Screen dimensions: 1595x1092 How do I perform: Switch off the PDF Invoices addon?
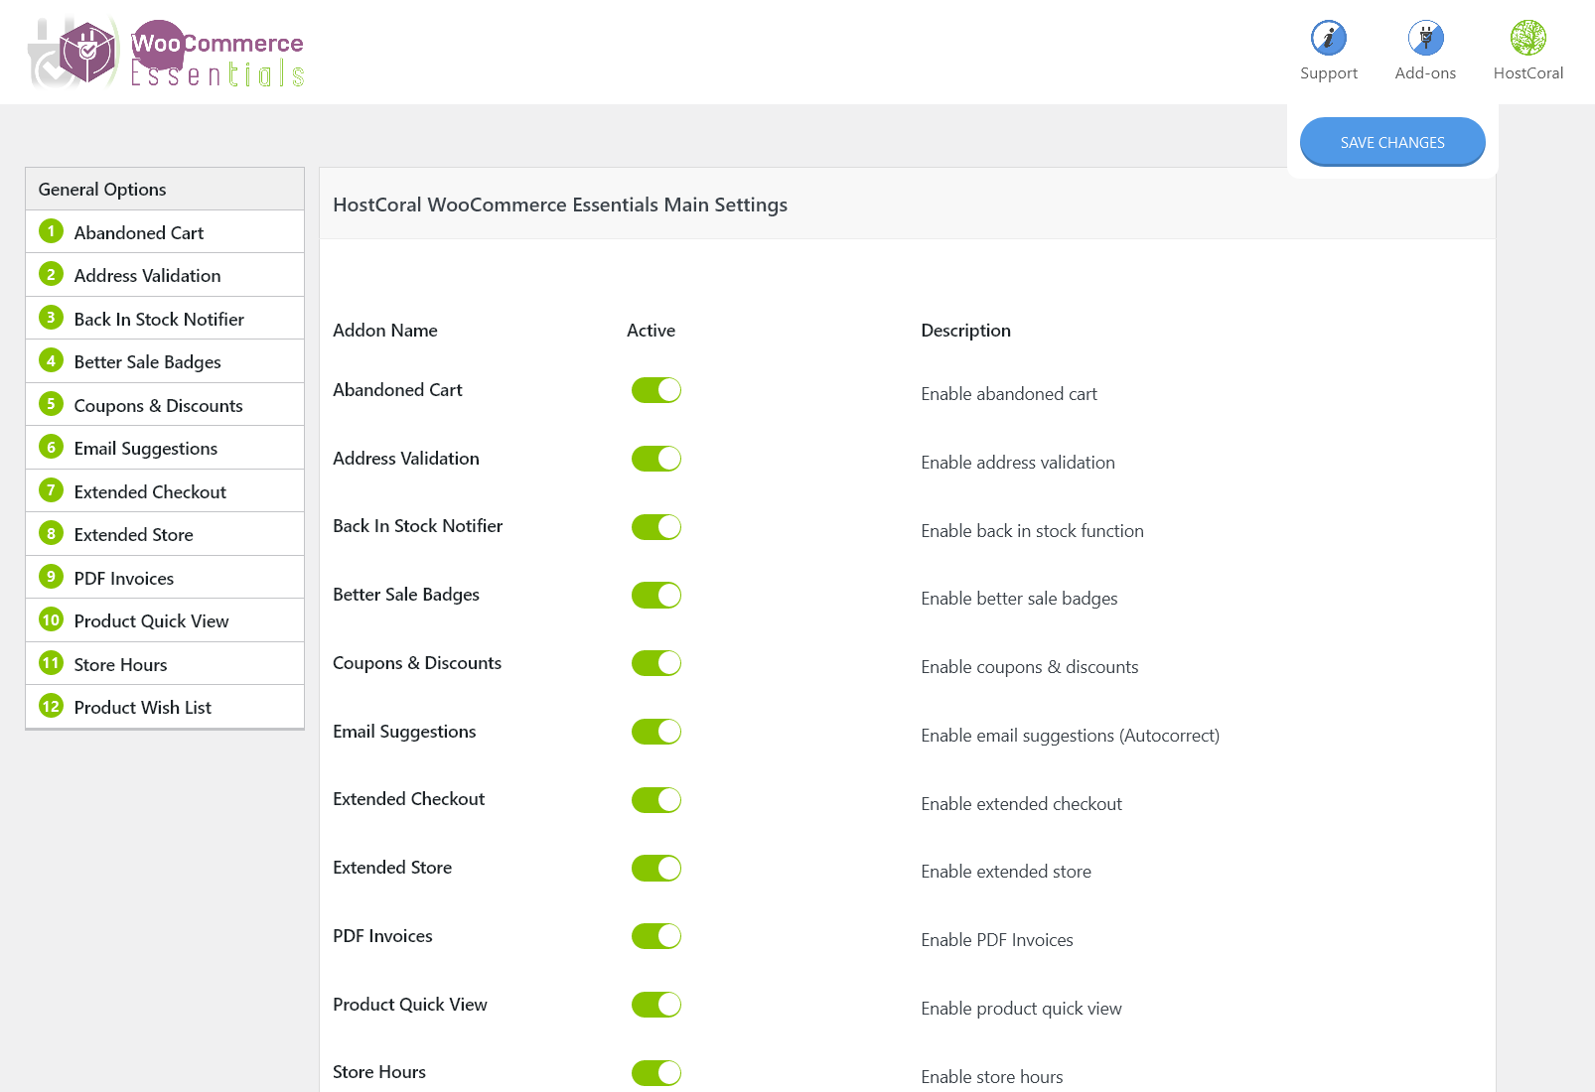[x=655, y=936]
